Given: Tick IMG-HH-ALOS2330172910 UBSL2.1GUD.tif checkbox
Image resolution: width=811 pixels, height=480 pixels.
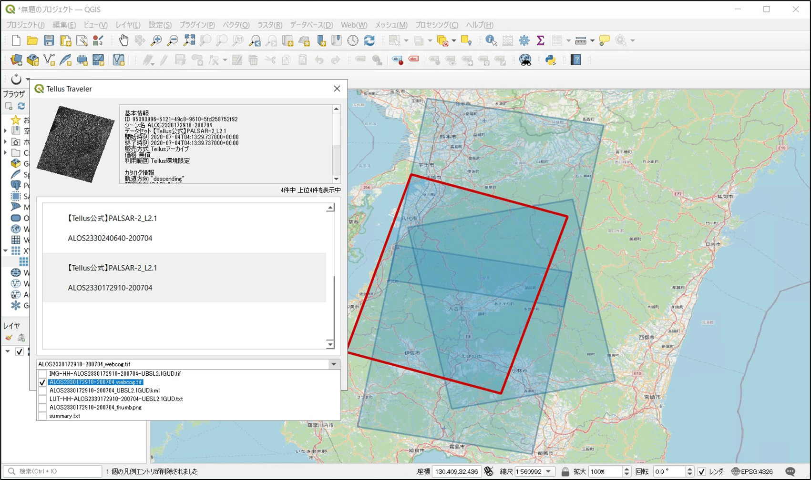Looking at the screenshot, I should click(x=42, y=374).
